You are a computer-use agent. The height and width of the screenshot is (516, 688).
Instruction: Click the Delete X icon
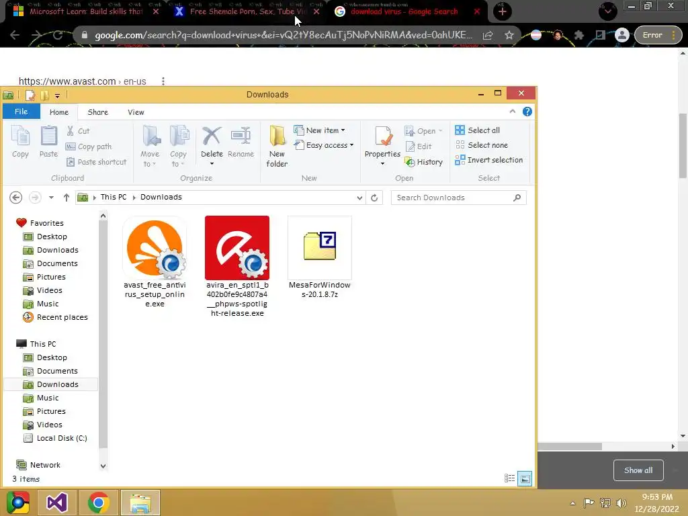(212, 136)
